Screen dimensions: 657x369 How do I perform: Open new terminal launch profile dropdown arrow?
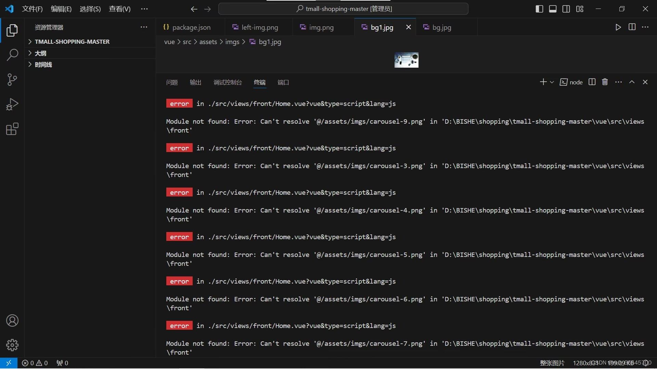point(552,82)
